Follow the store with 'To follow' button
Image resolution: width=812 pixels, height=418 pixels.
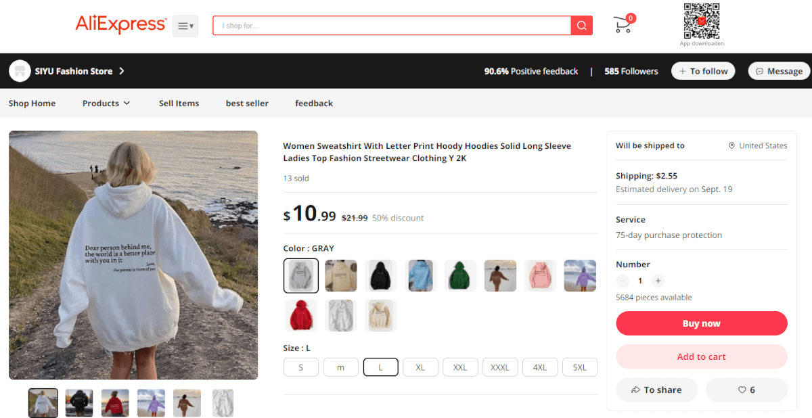703,71
